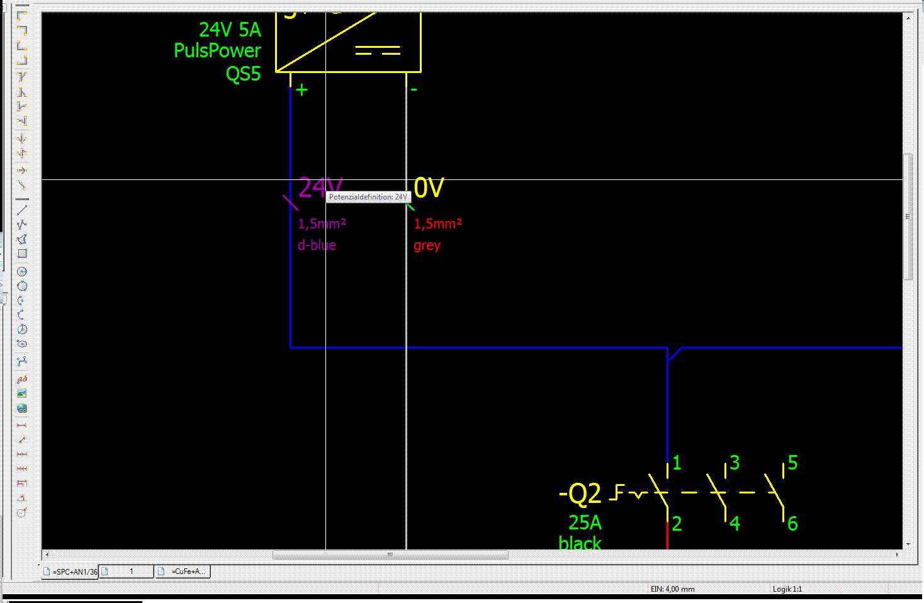The image size is (924, 603).
Task: Select the Baseline dimension tool
Action: (x=22, y=483)
